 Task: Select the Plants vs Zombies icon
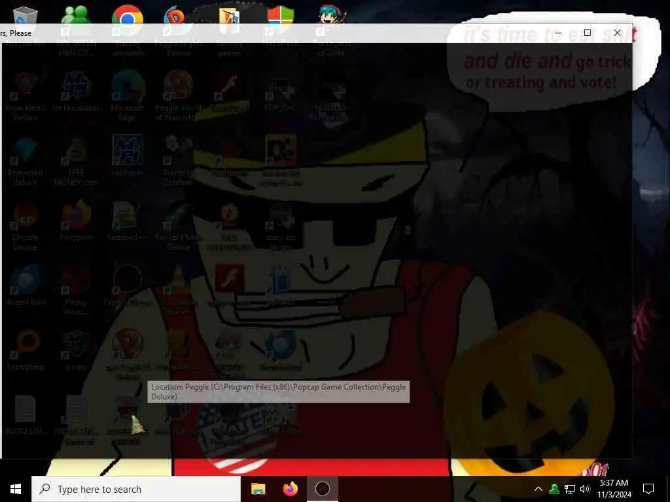pos(178,161)
